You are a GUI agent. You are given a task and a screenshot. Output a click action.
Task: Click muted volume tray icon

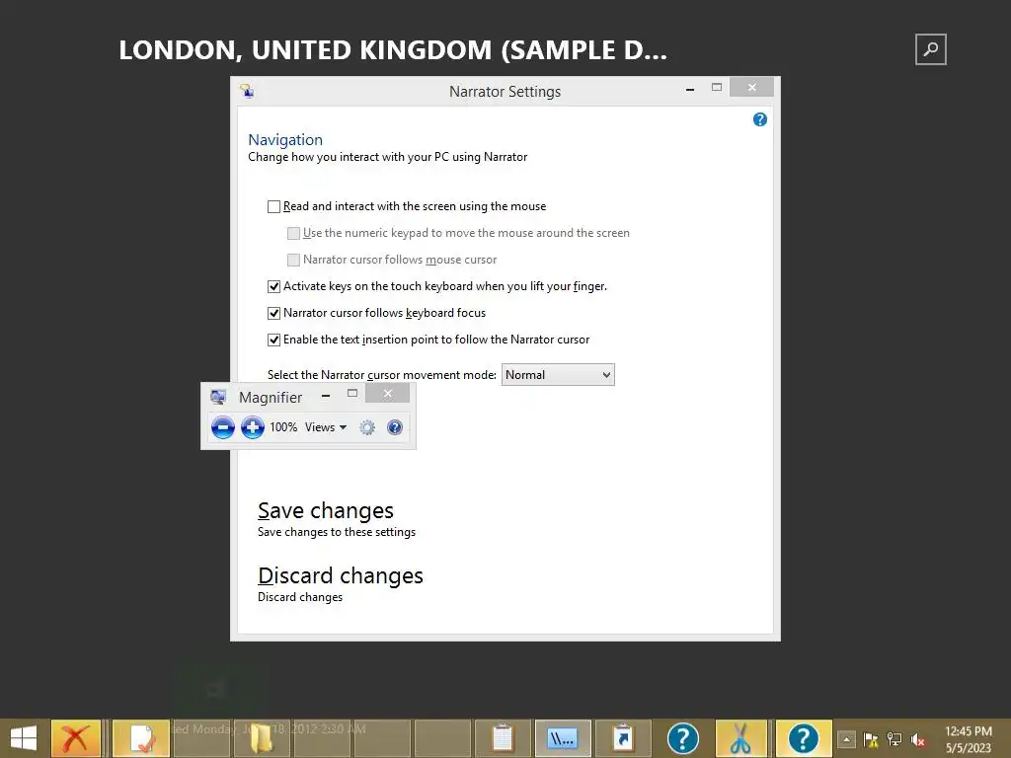coord(918,740)
